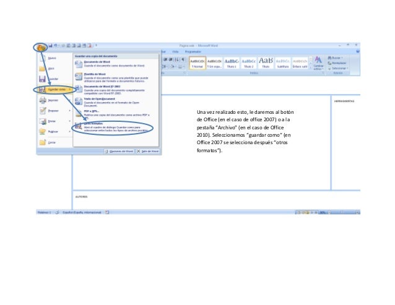
Task: Click the show paragraph marks icon
Action: (x=183, y=59)
